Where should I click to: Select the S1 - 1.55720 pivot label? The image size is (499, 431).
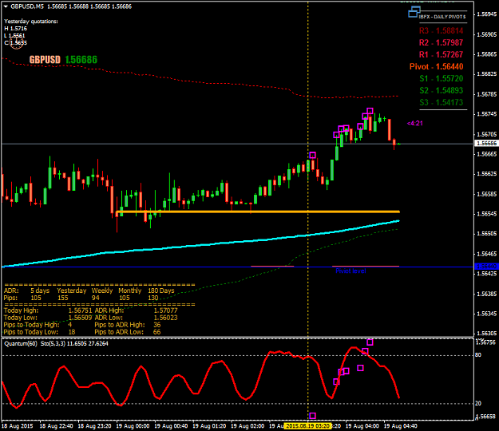pos(441,78)
